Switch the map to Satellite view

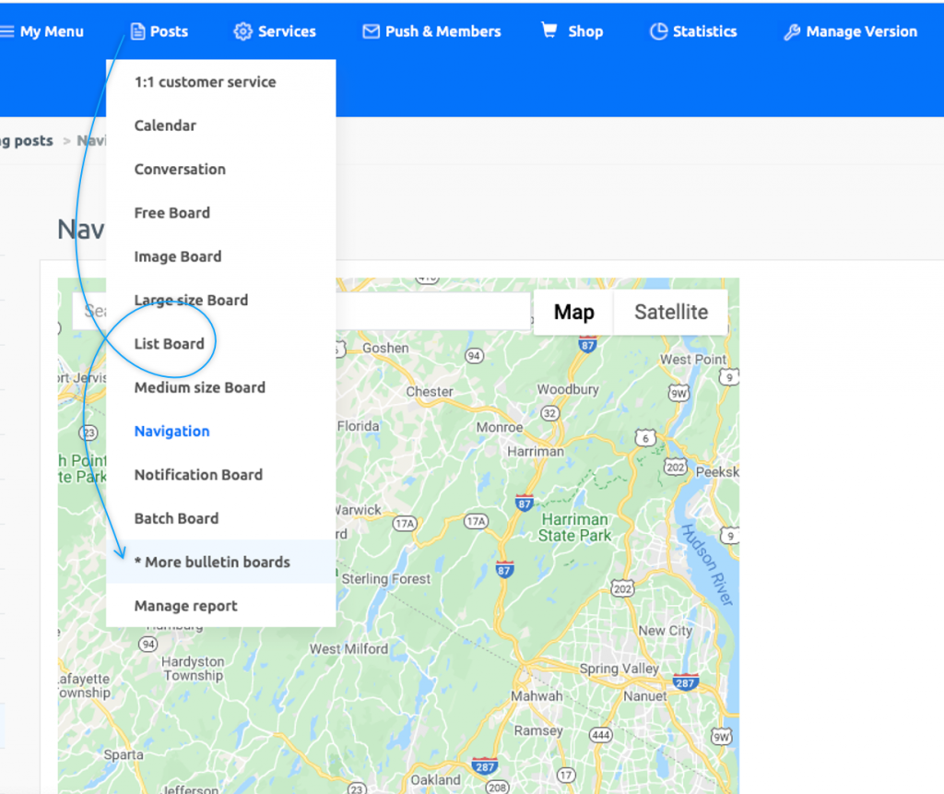click(670, 312)
